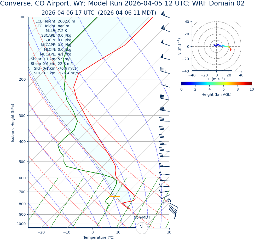Click the Isobaric Height (hPa) axis label
Viewport: 254px width, 245px height.
tap(13, 123)
